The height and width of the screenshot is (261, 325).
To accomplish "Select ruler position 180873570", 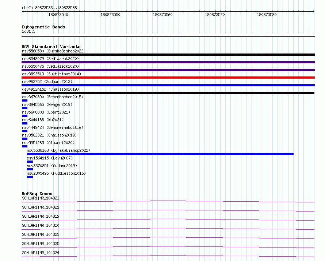I will point(215,15).
